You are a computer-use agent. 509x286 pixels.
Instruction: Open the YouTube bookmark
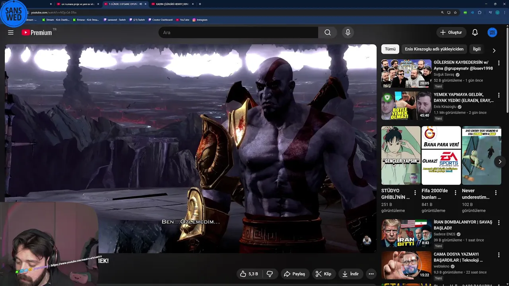point(183,20)
